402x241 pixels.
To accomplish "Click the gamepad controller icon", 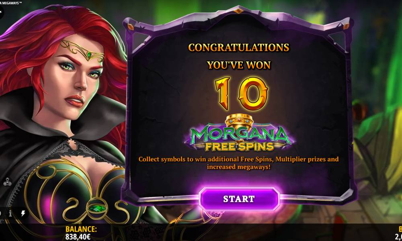I will (x=7, y=182).
